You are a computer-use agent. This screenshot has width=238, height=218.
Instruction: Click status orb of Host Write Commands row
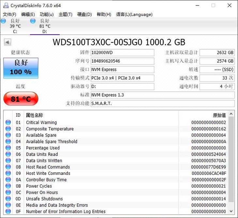(x=8, y=173)
